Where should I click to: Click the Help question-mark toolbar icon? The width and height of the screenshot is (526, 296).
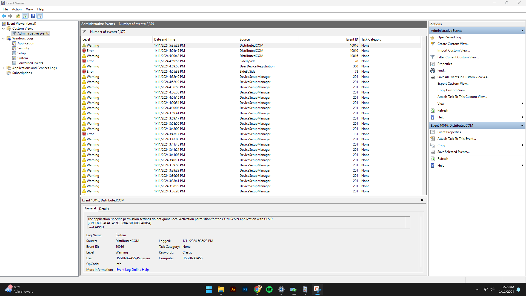pyautogui.click(x=33, y=16)
